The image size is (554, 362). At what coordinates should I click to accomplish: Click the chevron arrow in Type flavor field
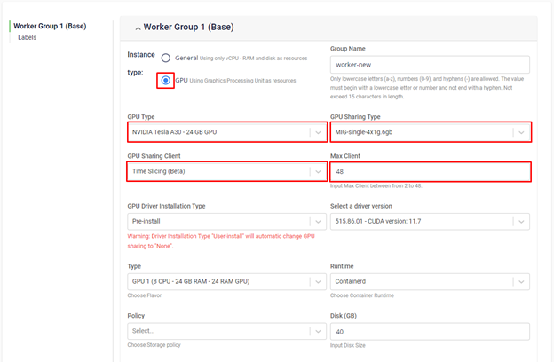[x=317, y=281]
